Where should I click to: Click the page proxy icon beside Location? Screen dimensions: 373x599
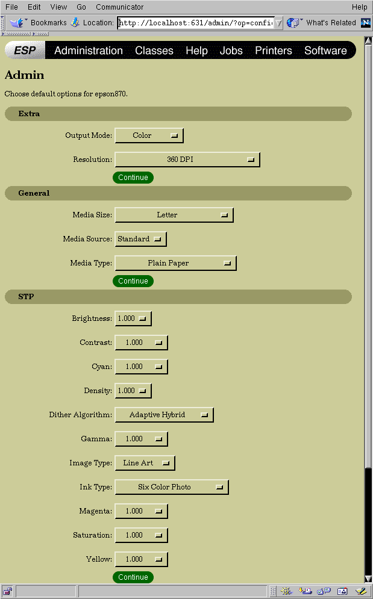[x=75, y=23]
